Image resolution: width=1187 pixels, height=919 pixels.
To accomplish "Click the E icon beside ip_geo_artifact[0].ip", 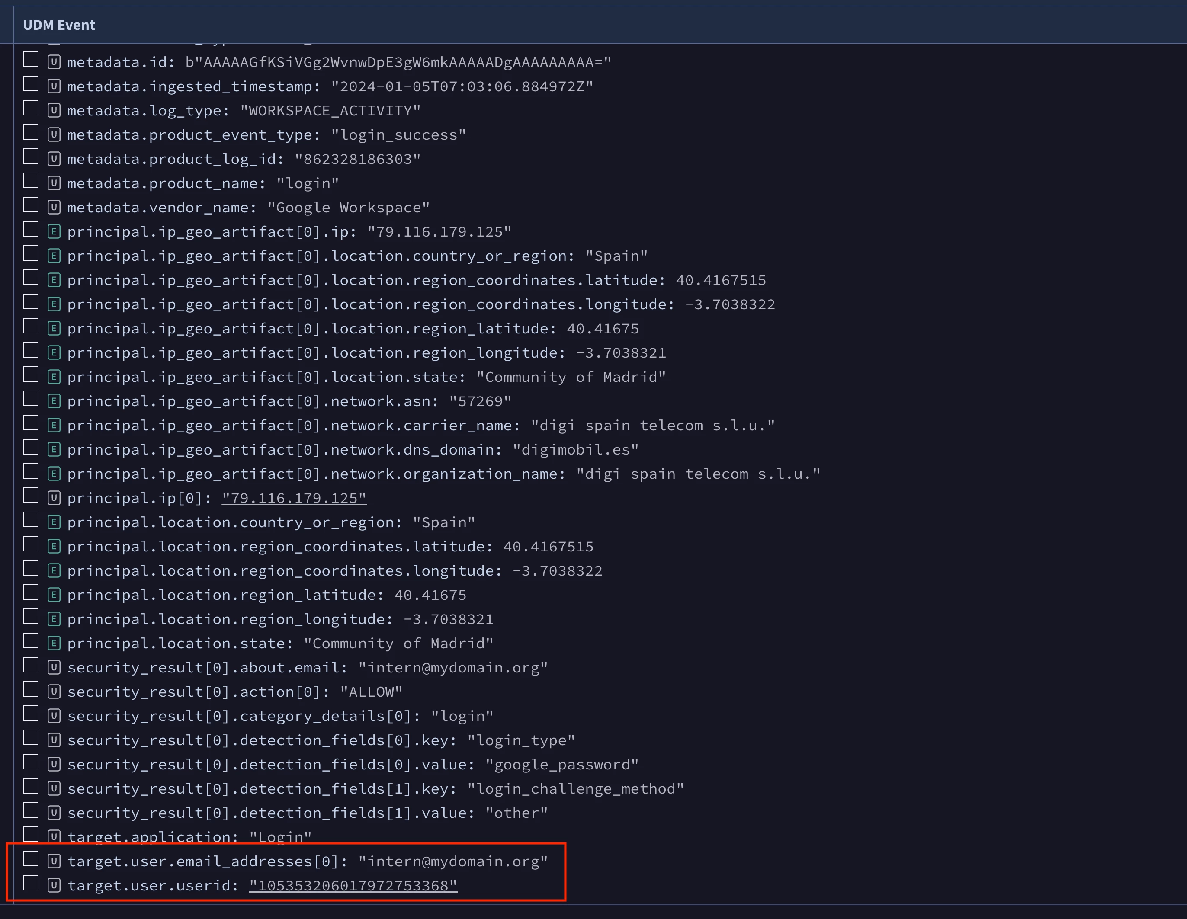I will click(x=54, y=231).
